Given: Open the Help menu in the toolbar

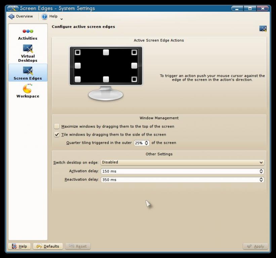Looking at the screenshot, I should [x=52, y=16].
